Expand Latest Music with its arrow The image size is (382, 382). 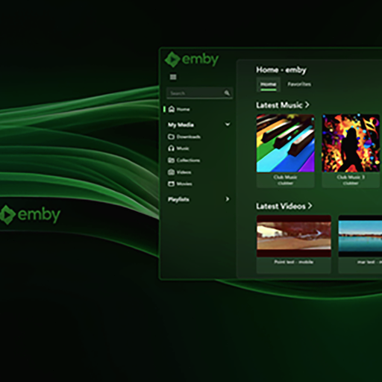coord(307,105)
